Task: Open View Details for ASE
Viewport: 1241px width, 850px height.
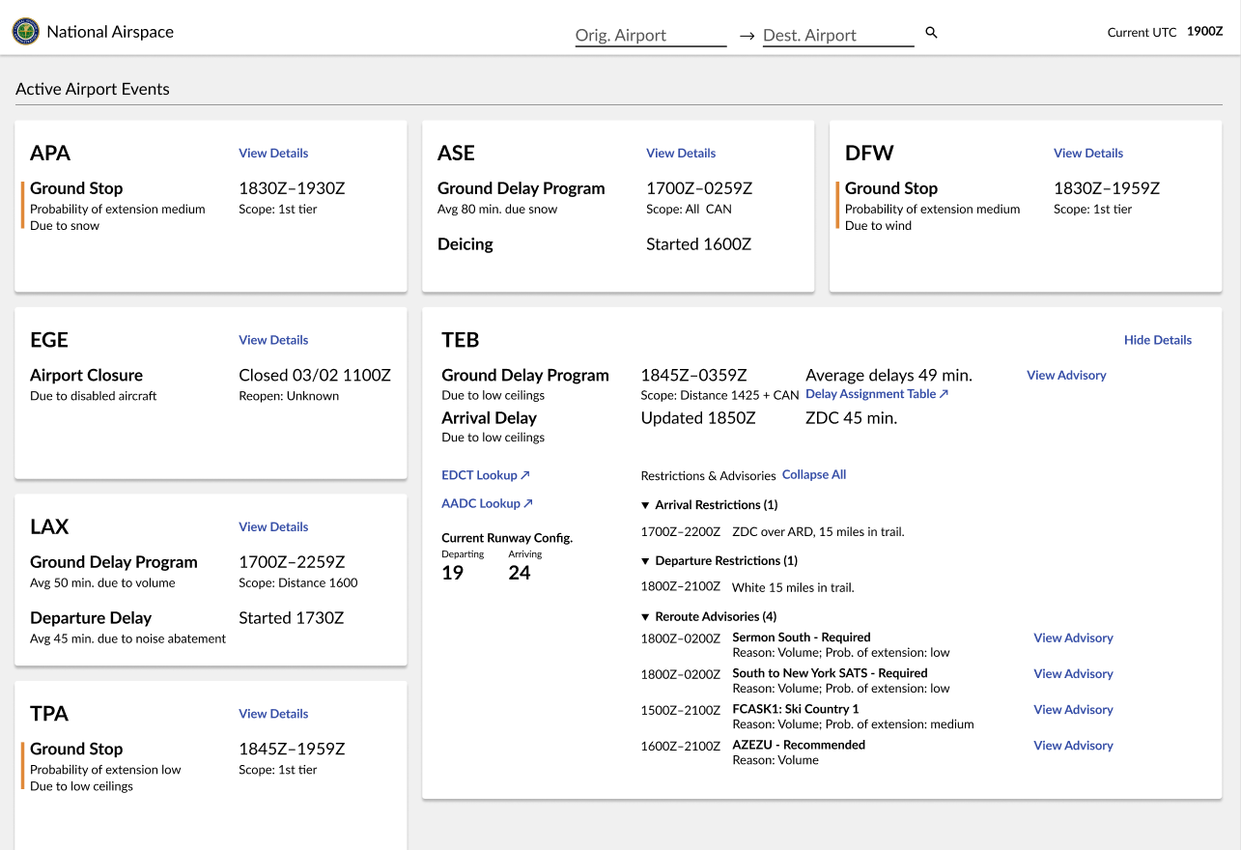Action: coord(681,153)
